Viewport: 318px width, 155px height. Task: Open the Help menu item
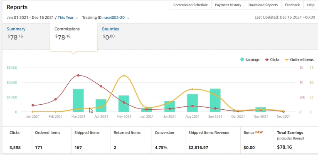click(x=311, y=5)
